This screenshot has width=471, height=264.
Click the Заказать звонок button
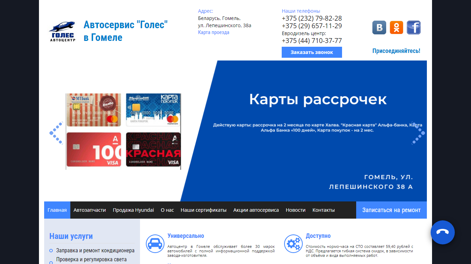coord(312,52)
